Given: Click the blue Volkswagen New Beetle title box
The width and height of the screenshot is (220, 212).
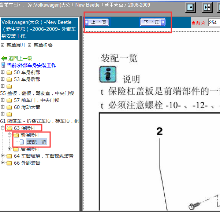Looking at the screenshot, I should pos(39,29).
